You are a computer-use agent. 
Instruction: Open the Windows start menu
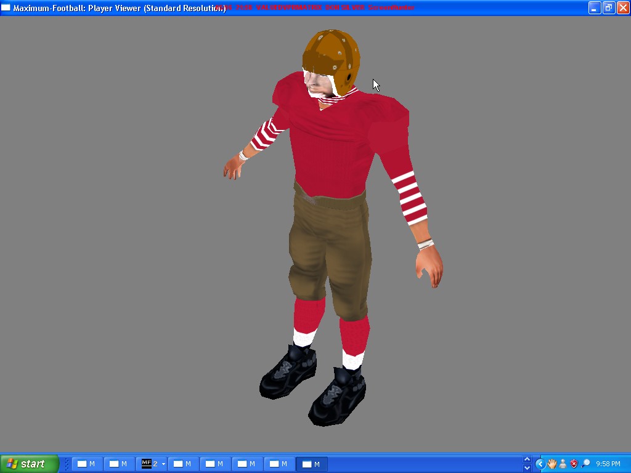[x=30, y=464]
